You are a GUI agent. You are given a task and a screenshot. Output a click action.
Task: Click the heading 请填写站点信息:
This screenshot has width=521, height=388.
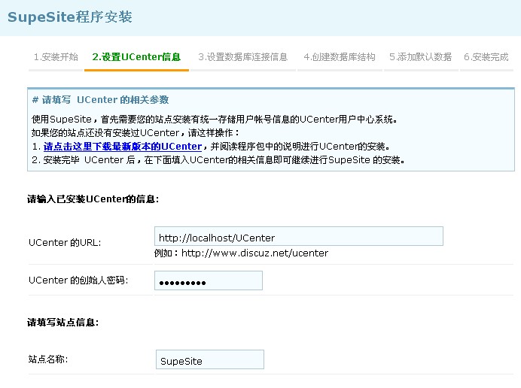pyautogui.click(x=62, y=323)
